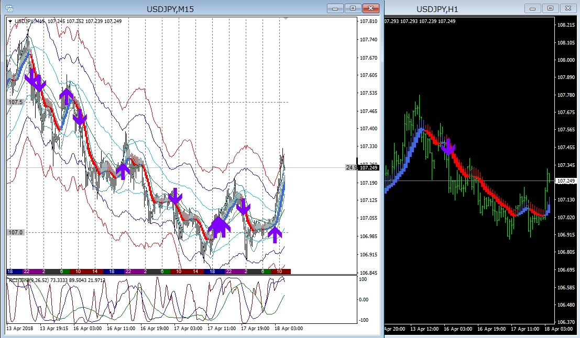
Task: Click the 13 Apr 2018 date label
Action: click(x=19, y=329)
